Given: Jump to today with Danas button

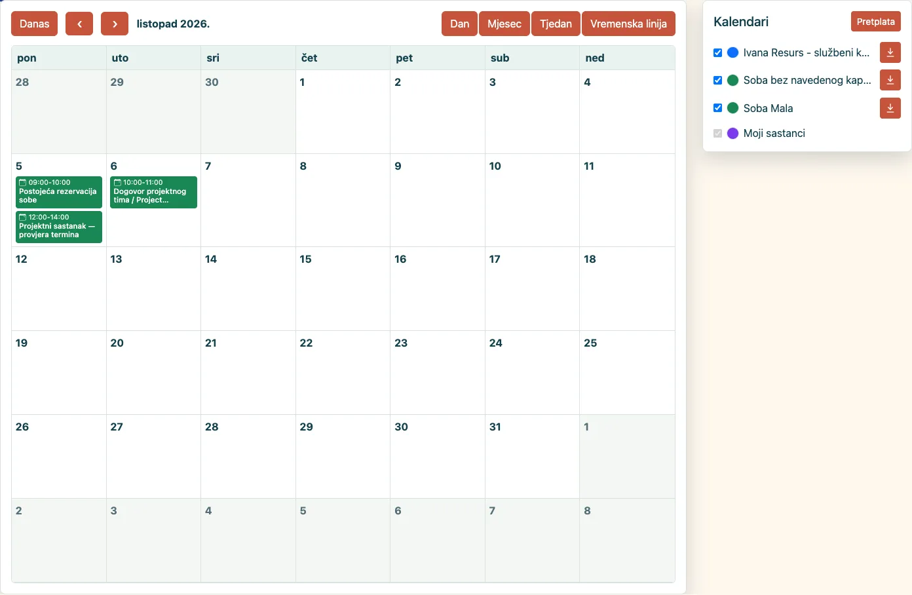Looking at the screenshot, I should pyautogui.click(x=34, y=24).
